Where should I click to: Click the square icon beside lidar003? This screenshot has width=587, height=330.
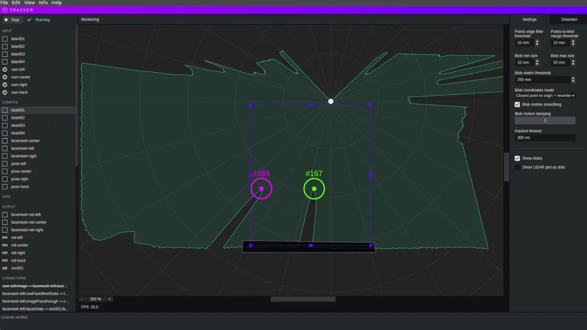[5, 54]
